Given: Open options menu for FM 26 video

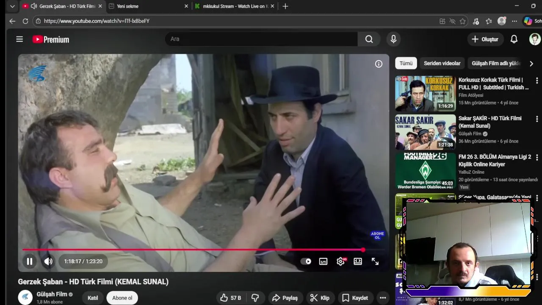Looking at the screenshot, I should (x=537, y=157).
